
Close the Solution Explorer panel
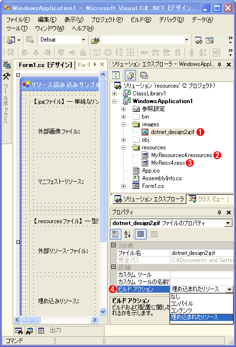coord(229,65)
